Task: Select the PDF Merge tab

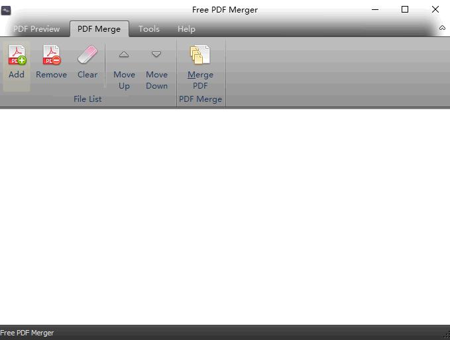Action: (x=99, y=29)
